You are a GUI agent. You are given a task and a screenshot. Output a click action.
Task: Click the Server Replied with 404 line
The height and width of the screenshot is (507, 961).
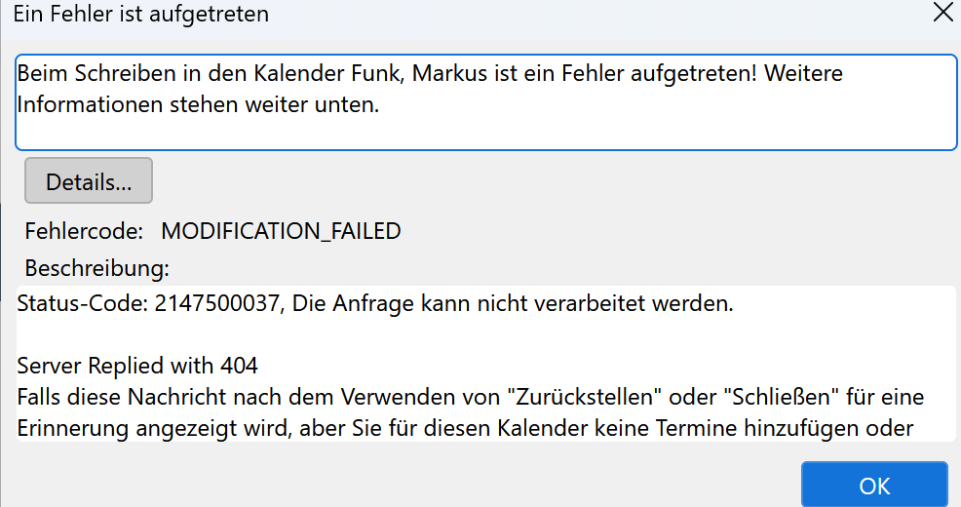[x=137, y=366]
